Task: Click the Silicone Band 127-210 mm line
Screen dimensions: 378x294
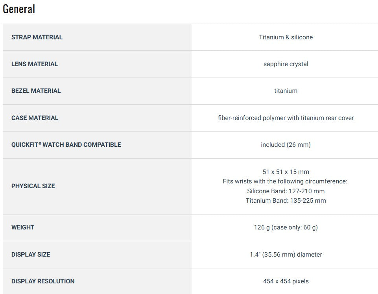Action: click(286, 191)
